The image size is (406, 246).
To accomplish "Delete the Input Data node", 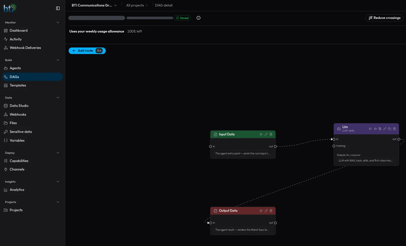I will click(x=271, y=134).
